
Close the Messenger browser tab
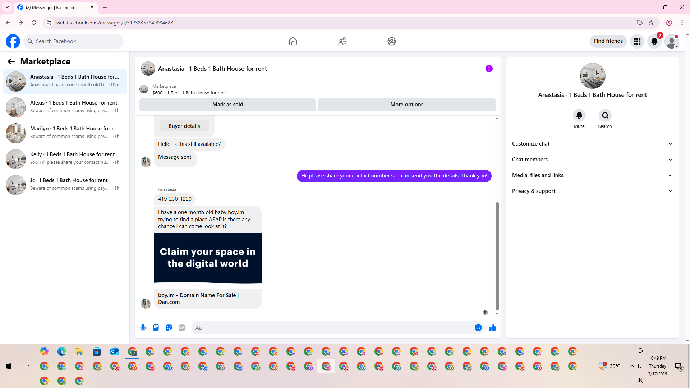(x=92, y=7)
